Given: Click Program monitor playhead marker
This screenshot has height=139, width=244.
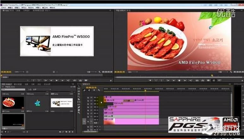Looking at the screenshot, I should point(212,75).
